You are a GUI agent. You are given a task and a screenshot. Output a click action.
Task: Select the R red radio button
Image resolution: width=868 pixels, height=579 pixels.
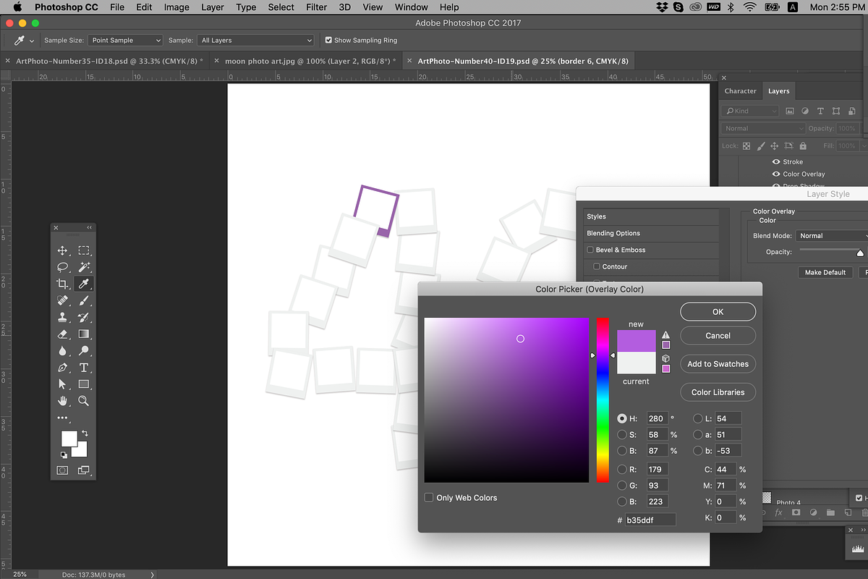click(x=622, y=469)
